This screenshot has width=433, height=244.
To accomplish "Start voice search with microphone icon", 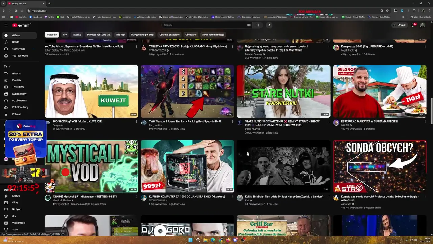I will (x=269, y=25).
